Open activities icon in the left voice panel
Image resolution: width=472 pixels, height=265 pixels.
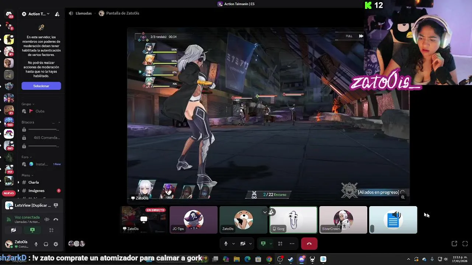[x=51, y=230]
